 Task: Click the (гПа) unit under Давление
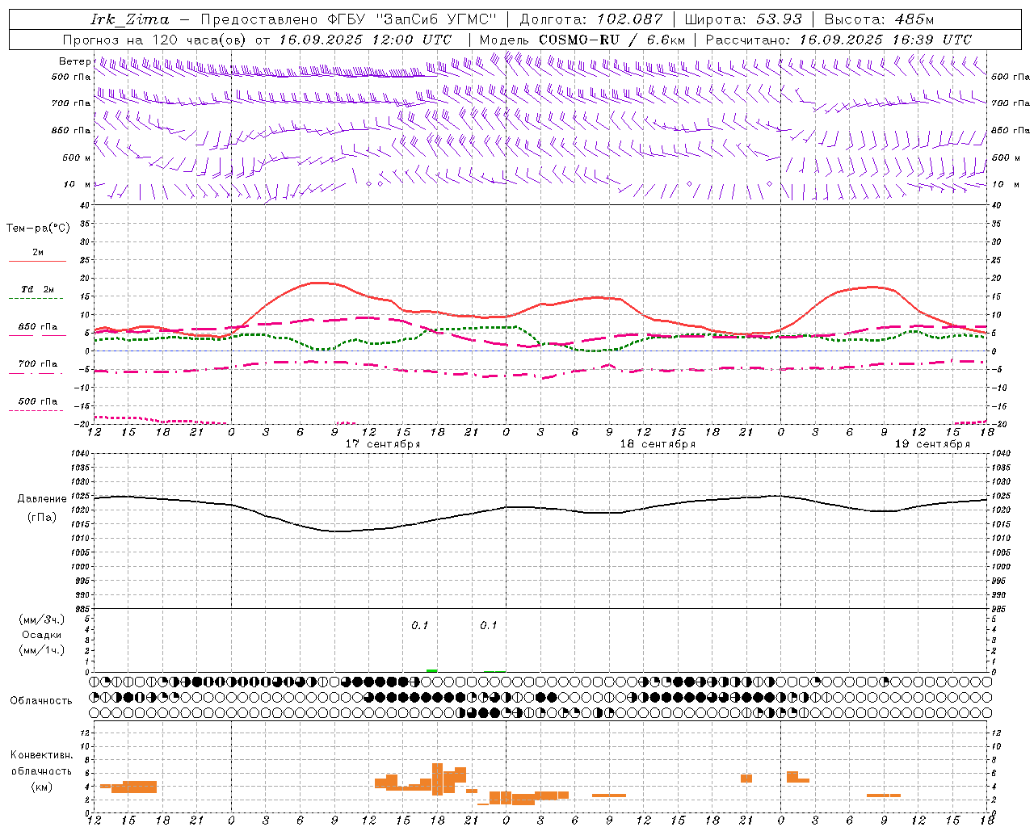pyautogui.click(x=42, y=518)
